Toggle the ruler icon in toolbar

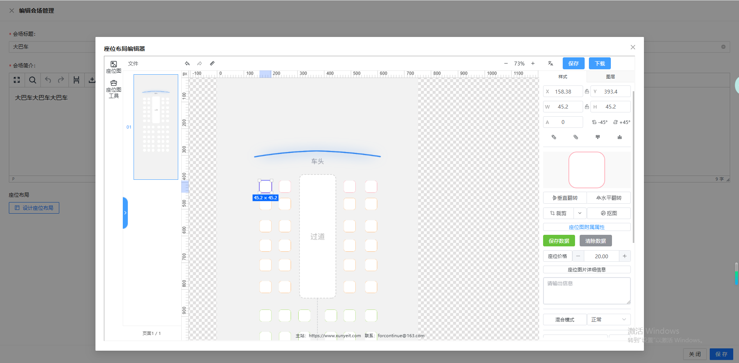click(x=212, y=64)
